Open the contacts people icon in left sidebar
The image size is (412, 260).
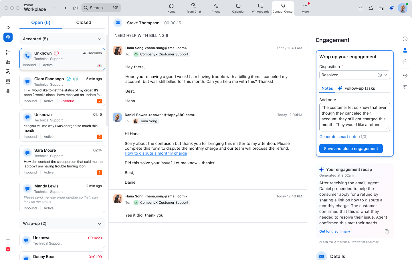[8, 62]
